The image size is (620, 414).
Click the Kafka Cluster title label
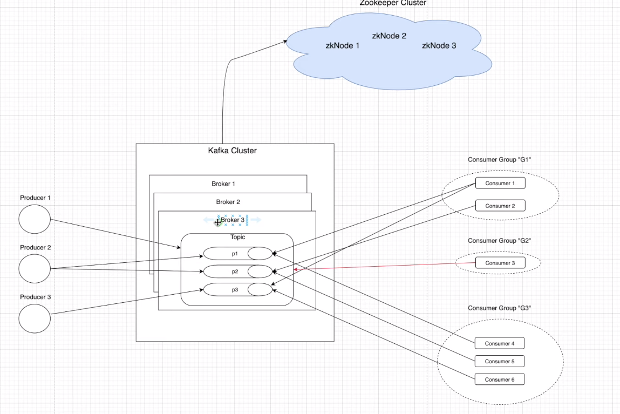[x=233, y=151]
